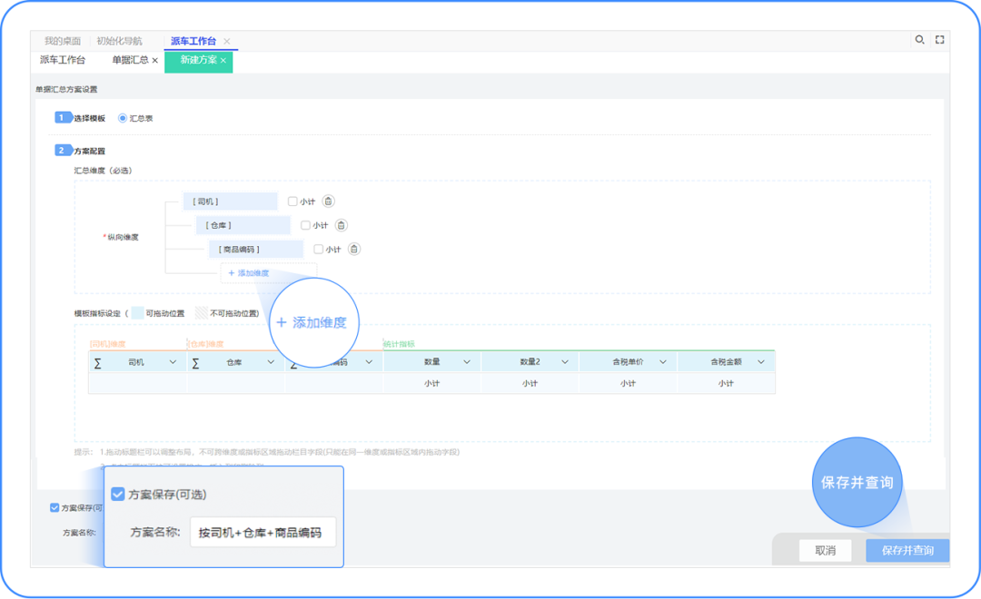Delete the [仓库] dimension with trash icon
This screenshot has height=599, width=981.
(341, 225)
